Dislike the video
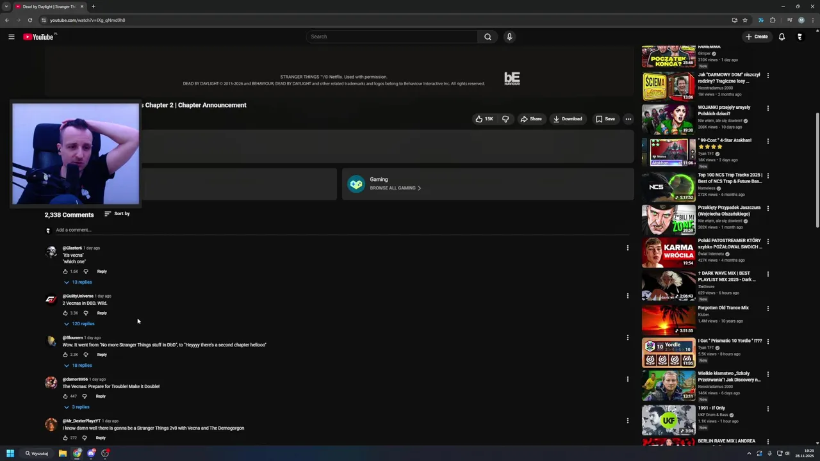The height and width of the screenshot is (461, 820). click(505, 118)
